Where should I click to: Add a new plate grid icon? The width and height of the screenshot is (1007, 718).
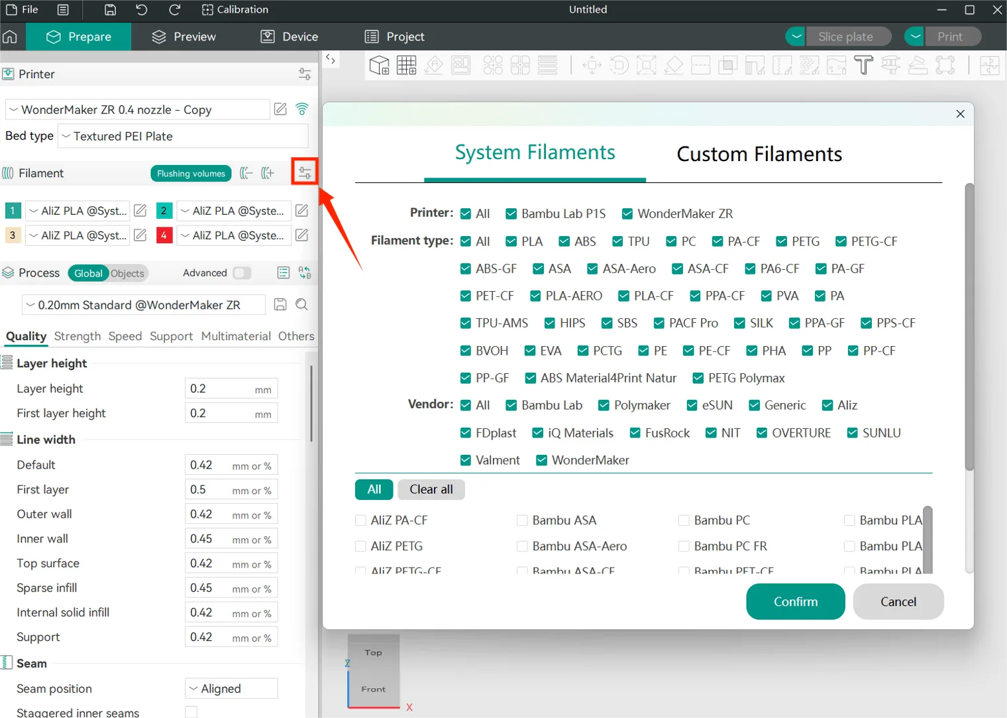point(407,65)
